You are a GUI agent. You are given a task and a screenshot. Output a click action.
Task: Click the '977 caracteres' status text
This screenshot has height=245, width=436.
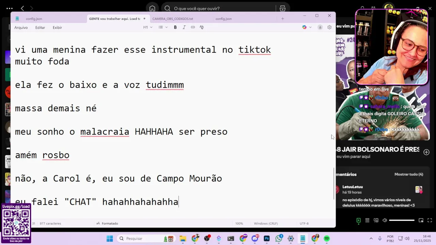[50, 224]
